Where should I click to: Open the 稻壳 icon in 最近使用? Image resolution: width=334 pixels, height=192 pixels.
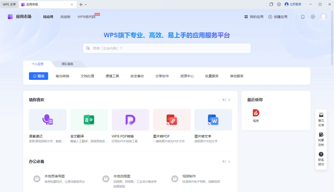[x=256, y=113]
